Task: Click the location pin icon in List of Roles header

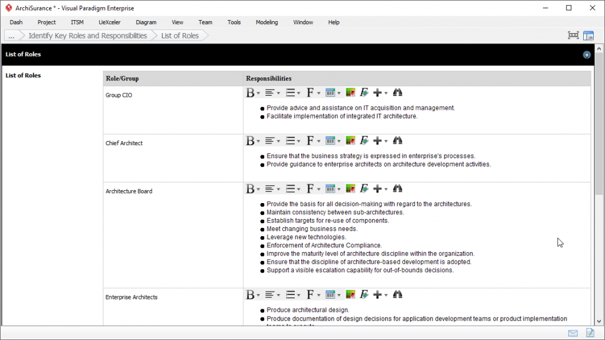Action: [x=587, y=55]
